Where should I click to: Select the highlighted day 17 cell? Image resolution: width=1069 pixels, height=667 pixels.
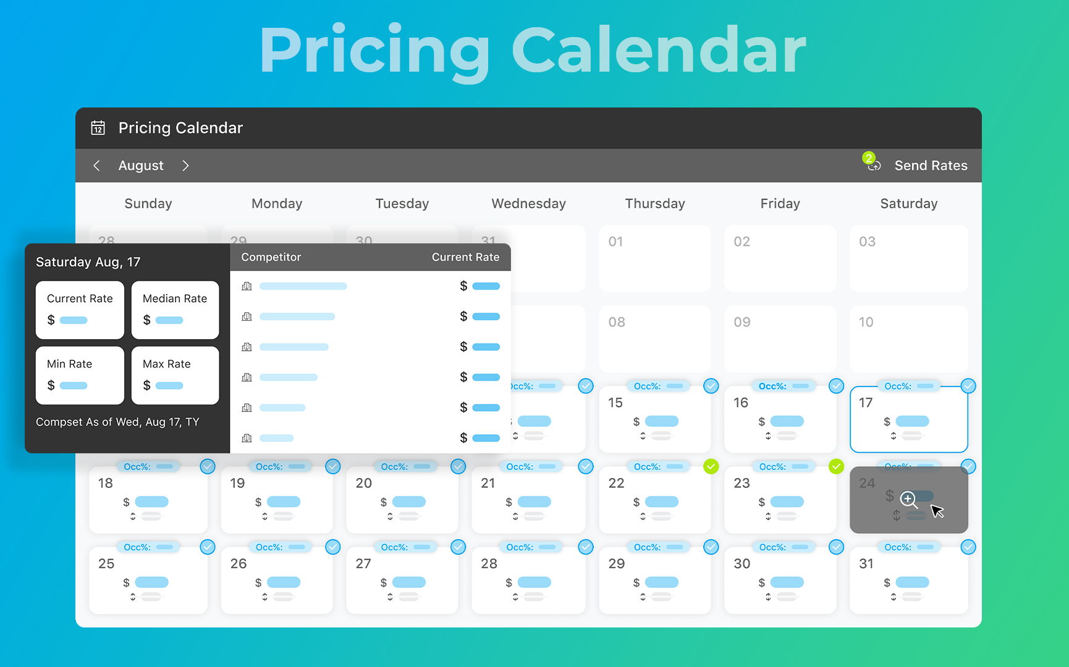[908, 420]
